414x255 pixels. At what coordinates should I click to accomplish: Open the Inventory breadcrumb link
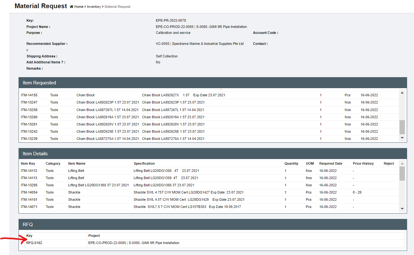coord(94,7)
